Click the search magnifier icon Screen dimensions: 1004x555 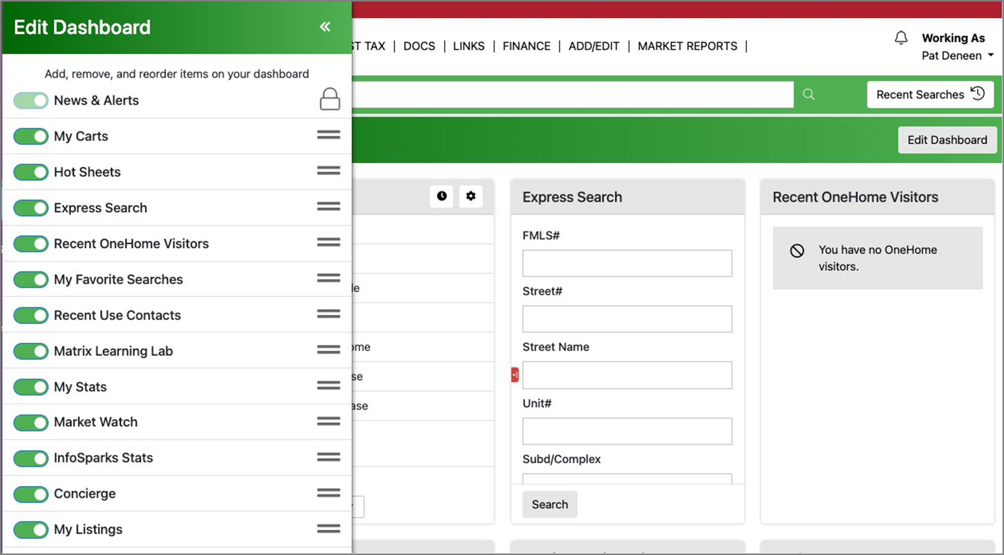click(x=808, y=94)
